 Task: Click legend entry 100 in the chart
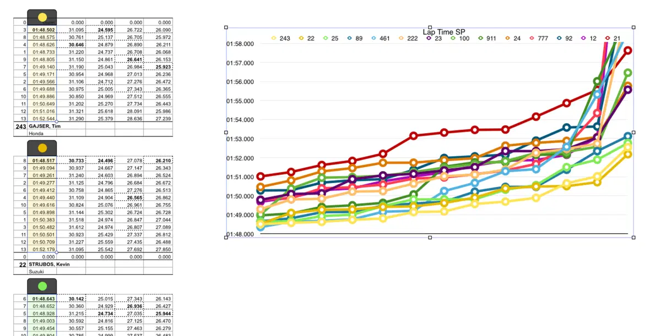(460, 38)
